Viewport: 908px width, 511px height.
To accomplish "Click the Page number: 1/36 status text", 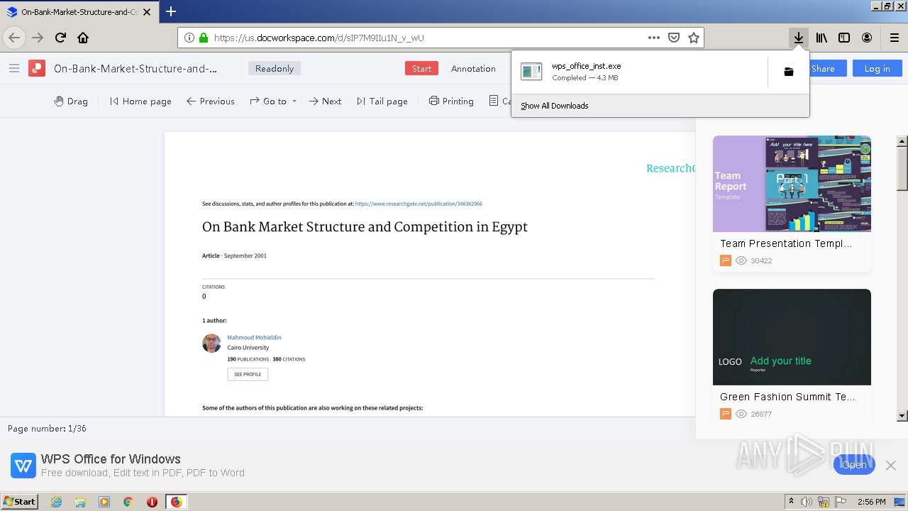I will pyautogui.click(x=47, y=429).
